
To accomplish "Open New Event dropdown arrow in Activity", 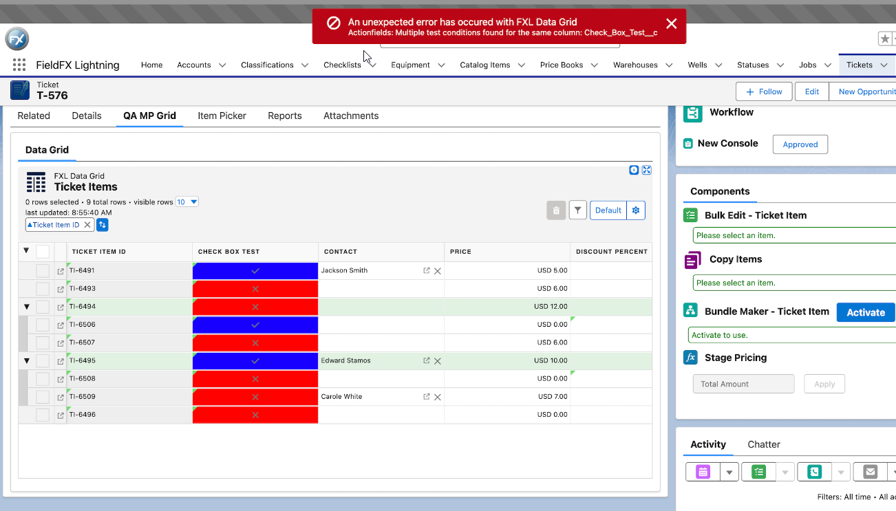I will (729, 472).
